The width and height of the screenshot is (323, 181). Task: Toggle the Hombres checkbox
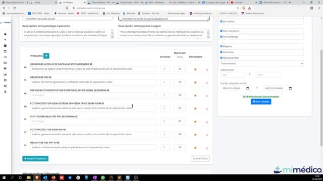click(221, 52)
